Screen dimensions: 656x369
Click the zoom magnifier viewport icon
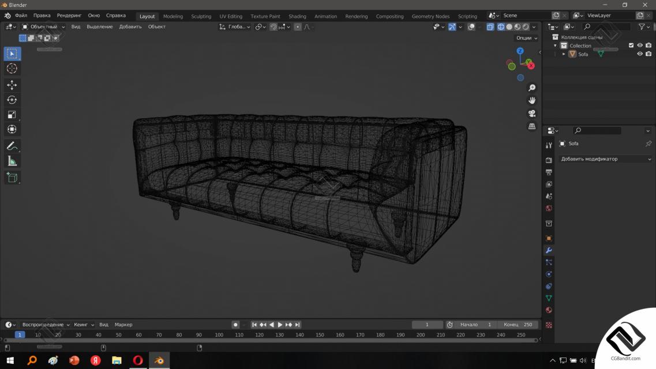[x=532, y=88]
